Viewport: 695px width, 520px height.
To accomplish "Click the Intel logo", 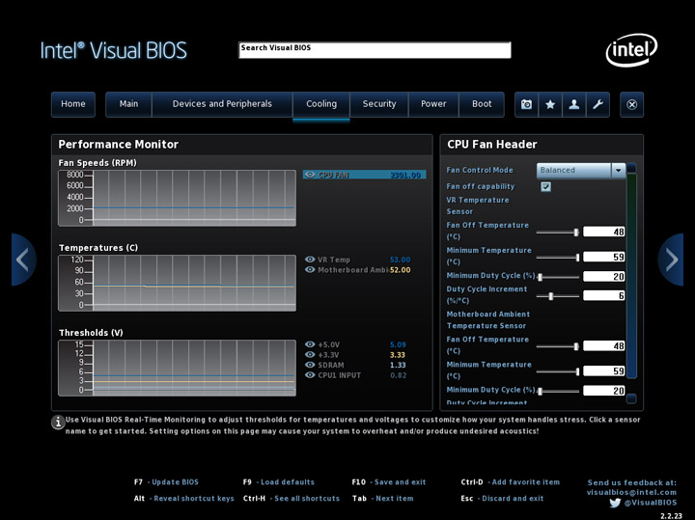I will pyautogui.click(x=631, y=50).
